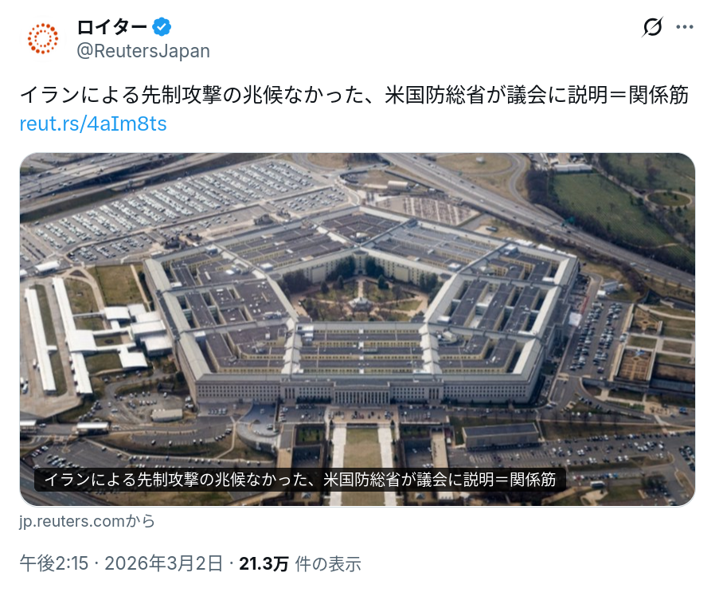Click the green cemetery field in the photo
Viewport: 715px width, 596px height.
point(611,206)
